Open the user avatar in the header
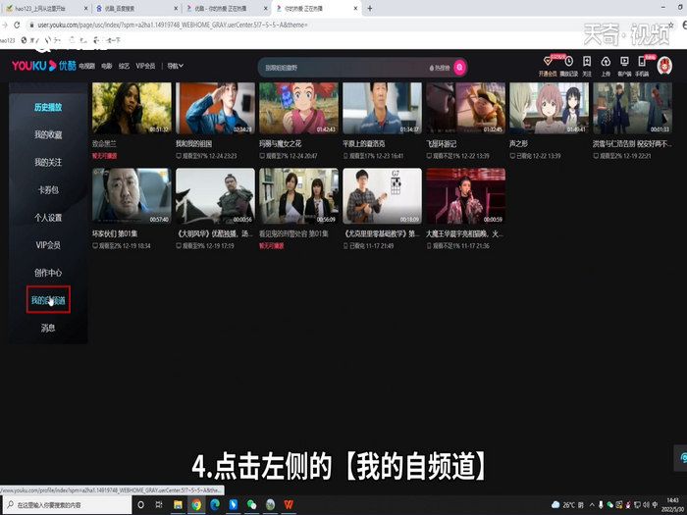The height and width of the screenshot is (515, 687). click(x=664, y=66)
